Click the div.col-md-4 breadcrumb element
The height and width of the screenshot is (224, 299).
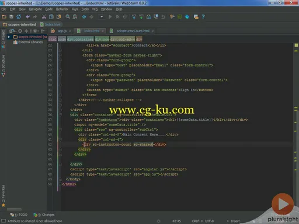click(x=123, y=39)
